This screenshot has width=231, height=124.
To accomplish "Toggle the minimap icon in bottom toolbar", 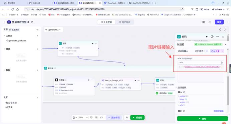I will 101,118.
